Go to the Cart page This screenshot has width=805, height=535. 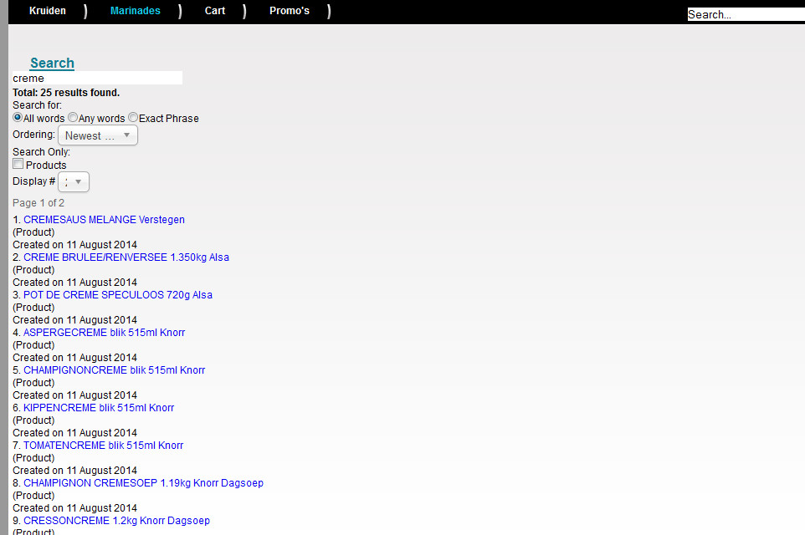tap(214, 11)
